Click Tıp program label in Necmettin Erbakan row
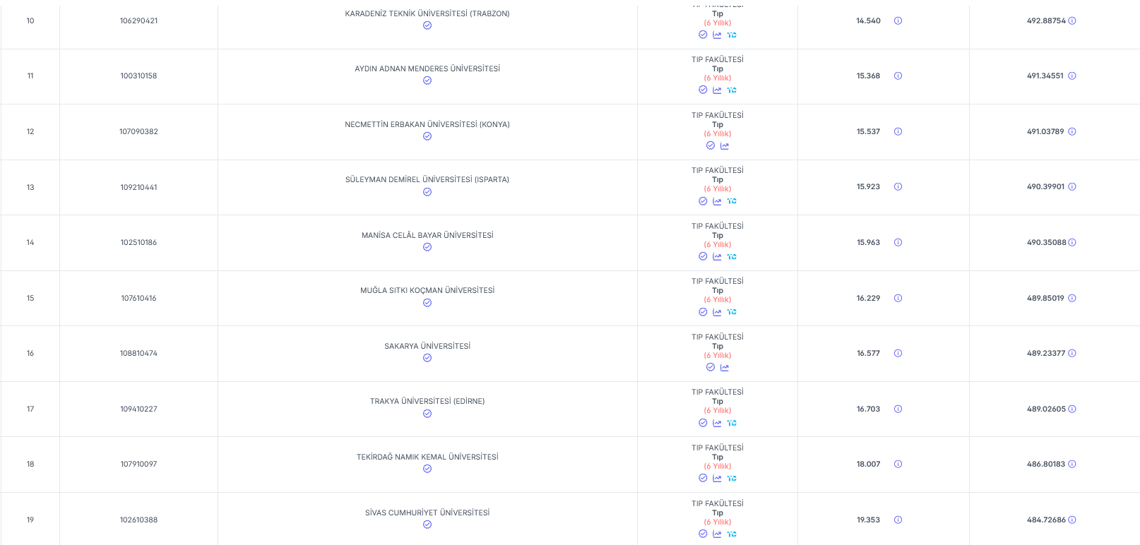 pyautogui.click(x=718, y=124)
